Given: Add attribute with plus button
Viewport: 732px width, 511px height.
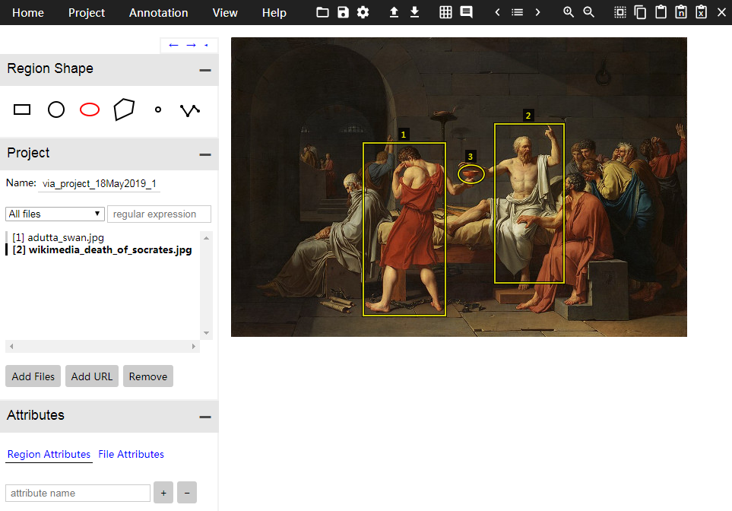Looking at the screenshot, I should tap(163, 493).
